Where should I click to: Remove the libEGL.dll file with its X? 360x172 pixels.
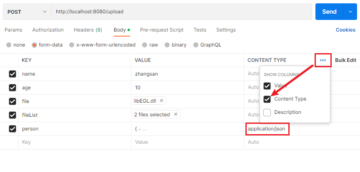click(x=162, y=101)
